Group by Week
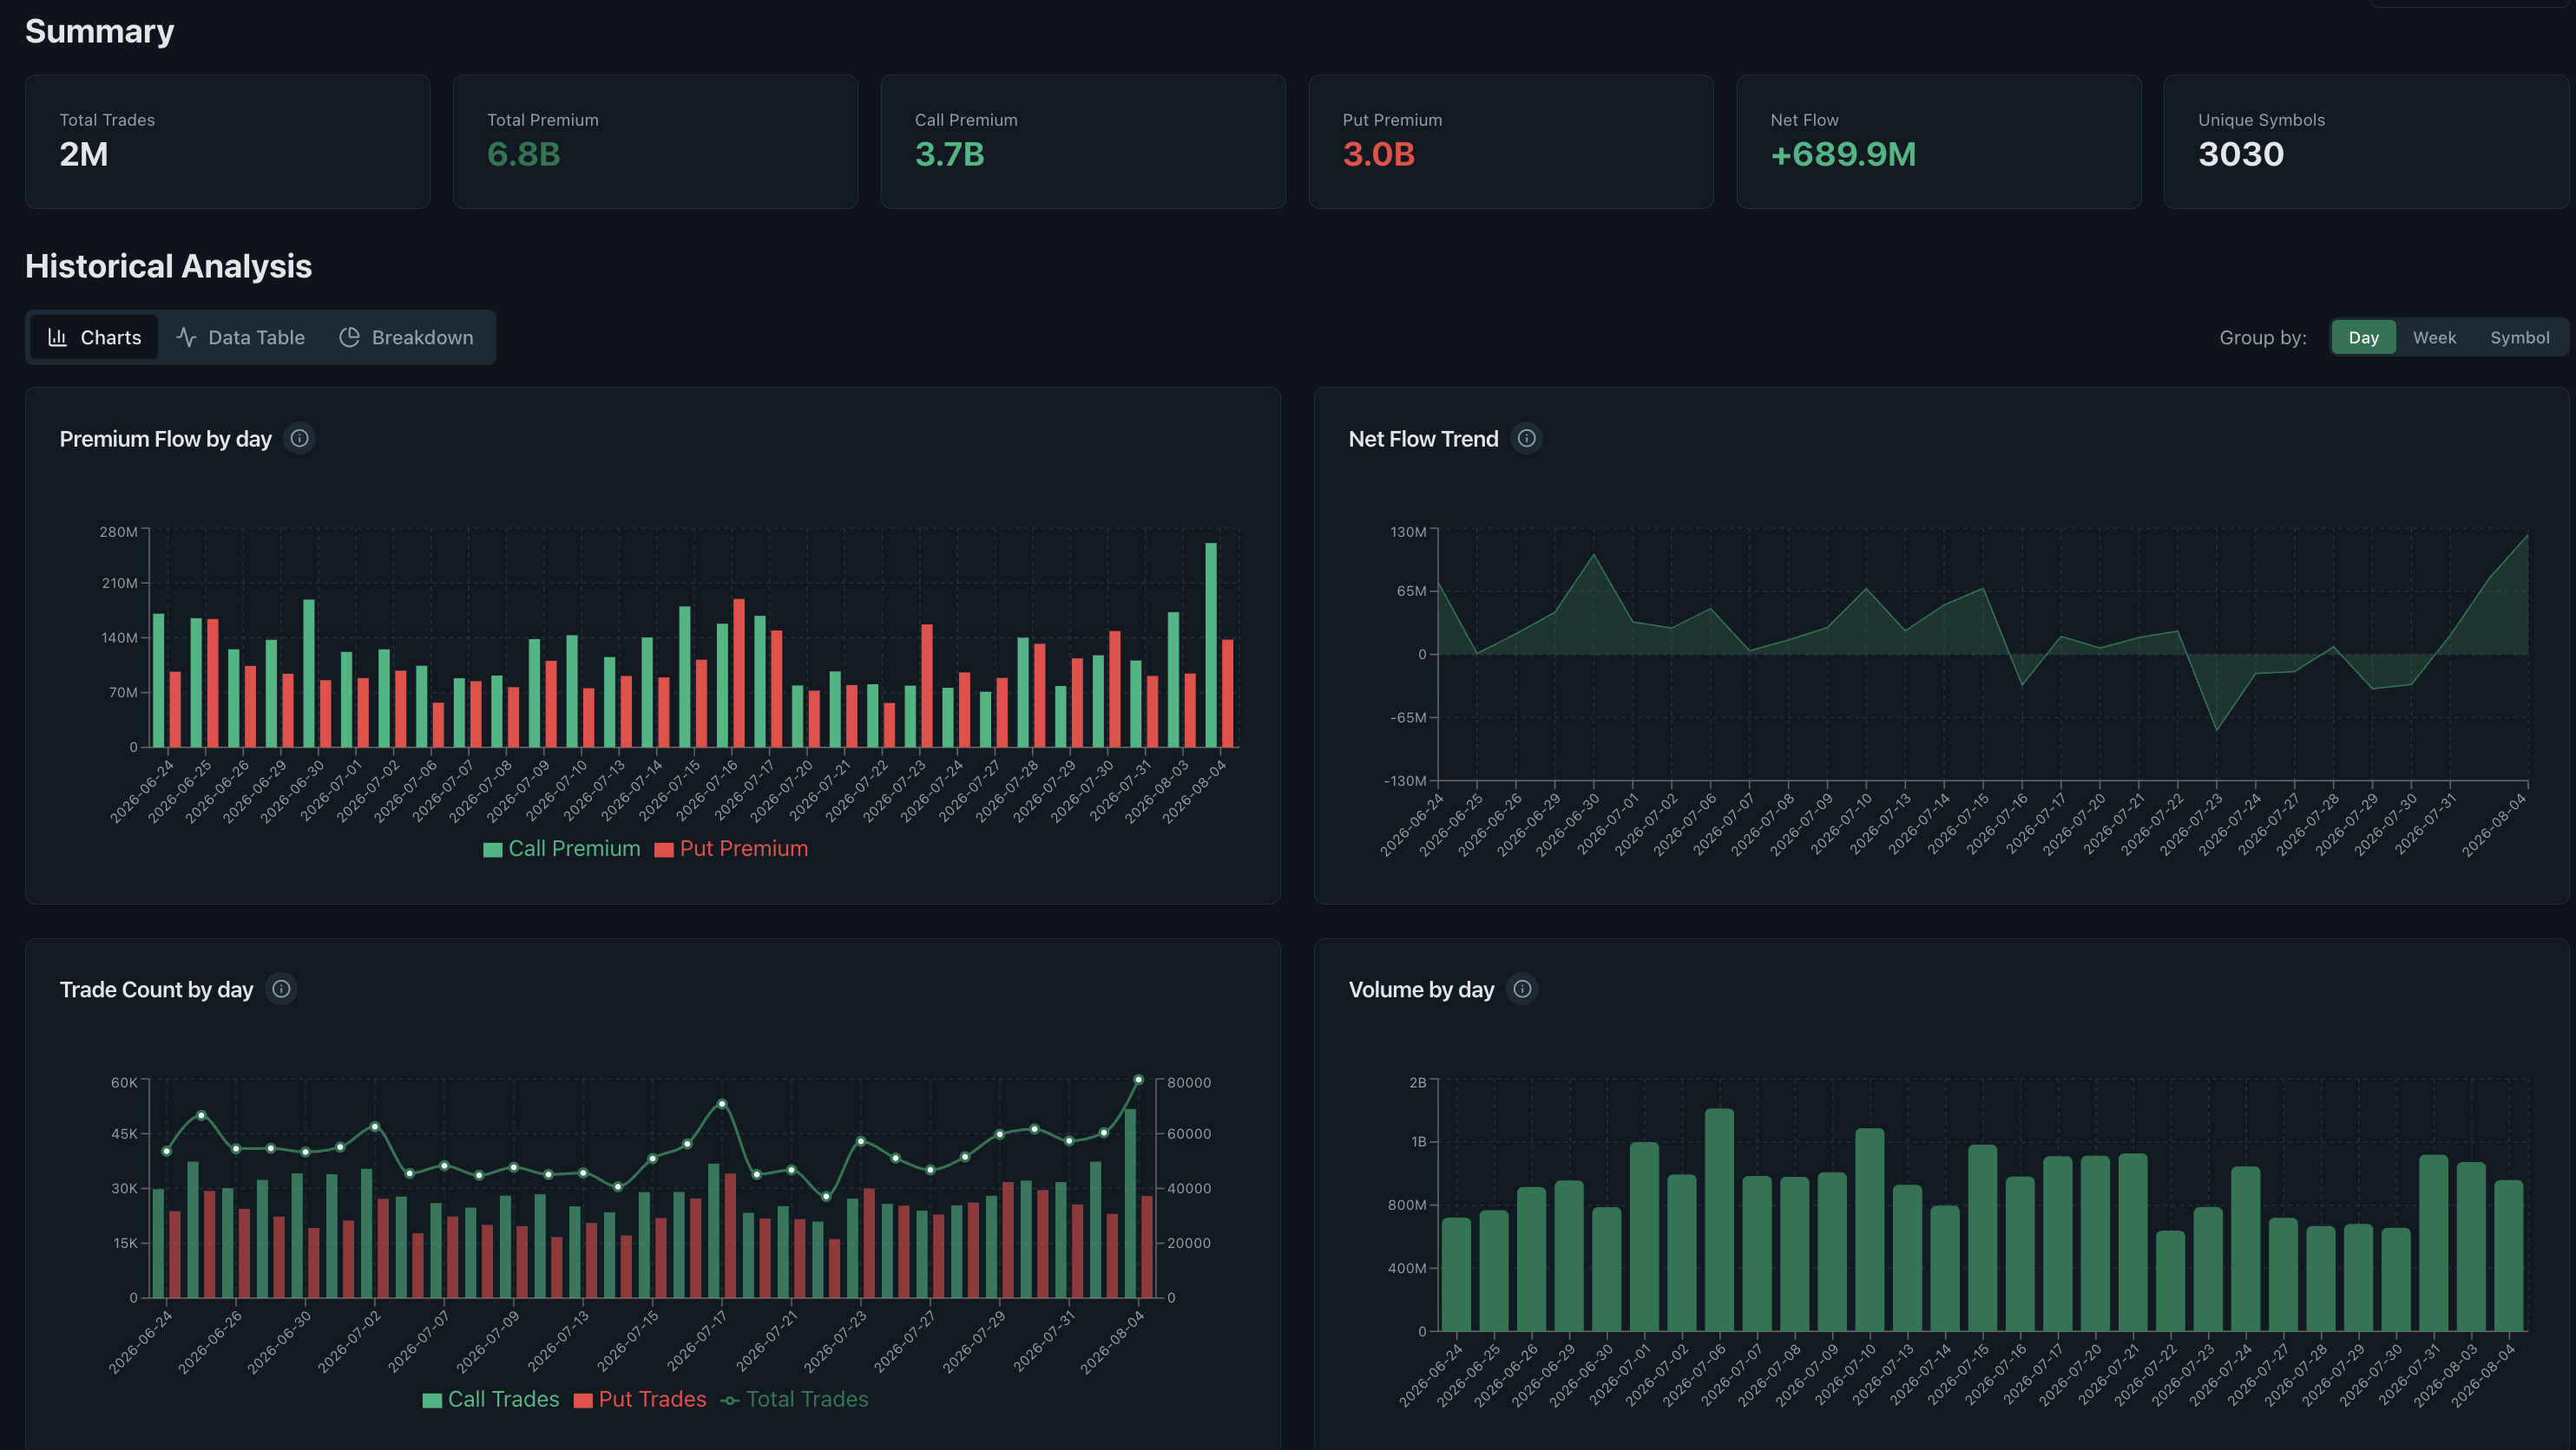2576x1450 pixels. [2434, 337]
